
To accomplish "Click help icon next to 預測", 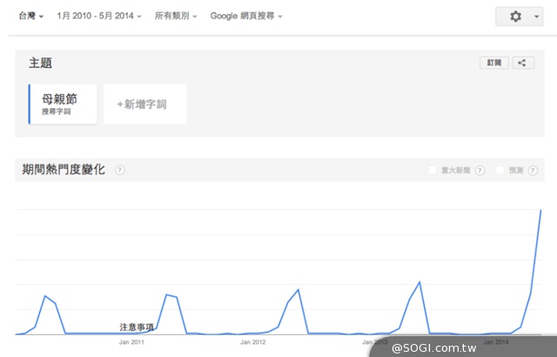I will [x=531, y=171].
